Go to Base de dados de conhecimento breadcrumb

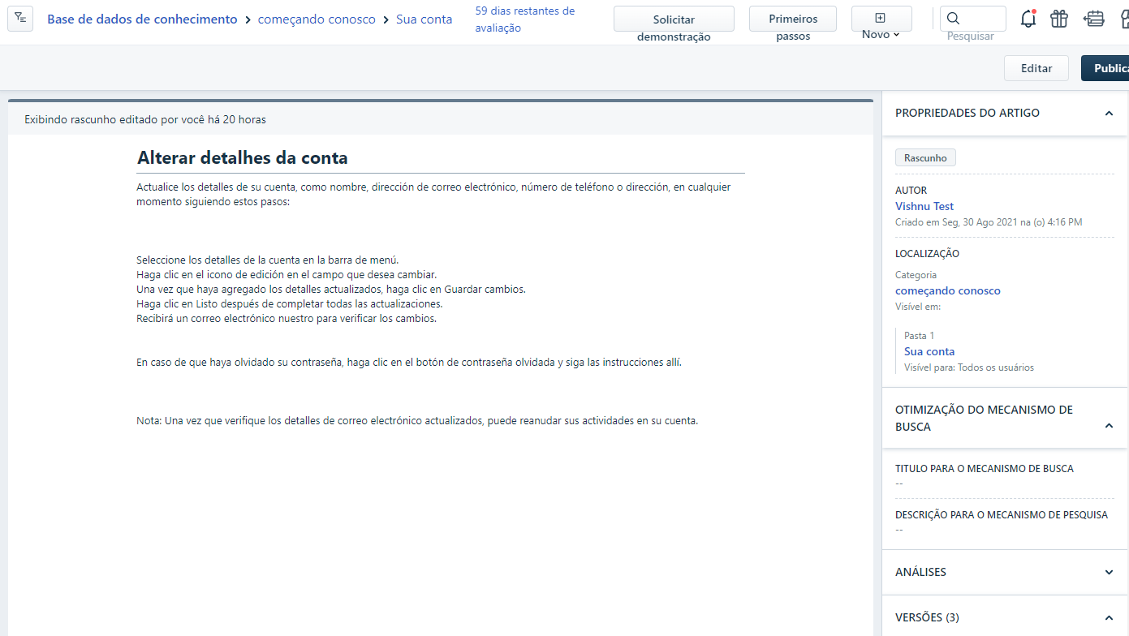[141, 18]
